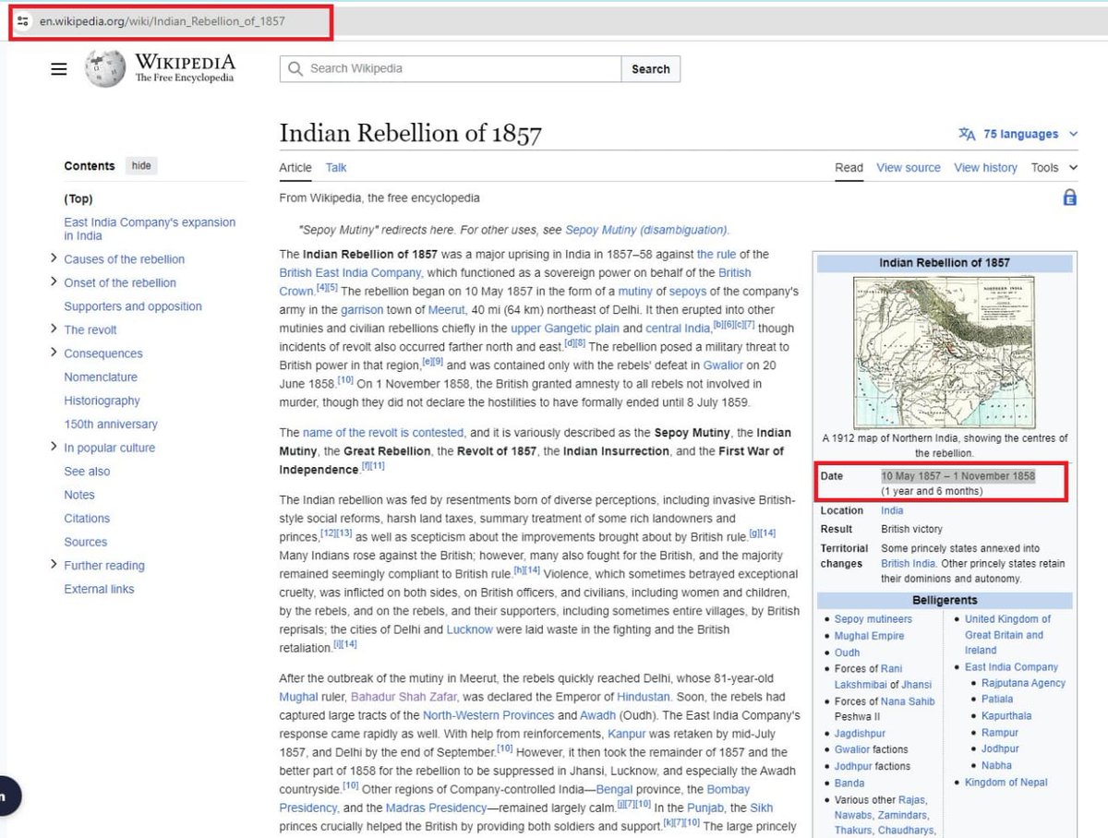Screen dimensions: 1108x838
Task: Open the hamburger main menu icon
Action: [x=59, y=69]
